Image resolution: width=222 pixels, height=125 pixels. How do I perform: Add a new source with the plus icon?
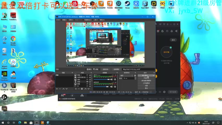pos(76,89)
